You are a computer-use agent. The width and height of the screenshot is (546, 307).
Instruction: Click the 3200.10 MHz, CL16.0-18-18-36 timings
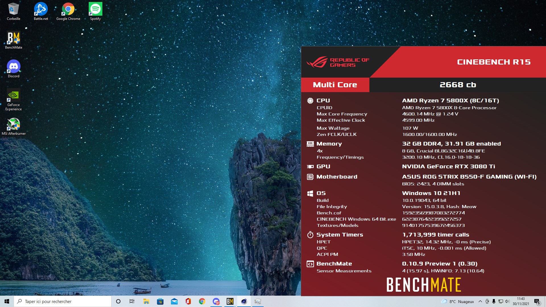(x=441, y=157)
